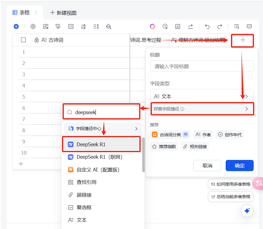Click the blue add record plus icon
The image size is (263, 229).
pos(16,26)
